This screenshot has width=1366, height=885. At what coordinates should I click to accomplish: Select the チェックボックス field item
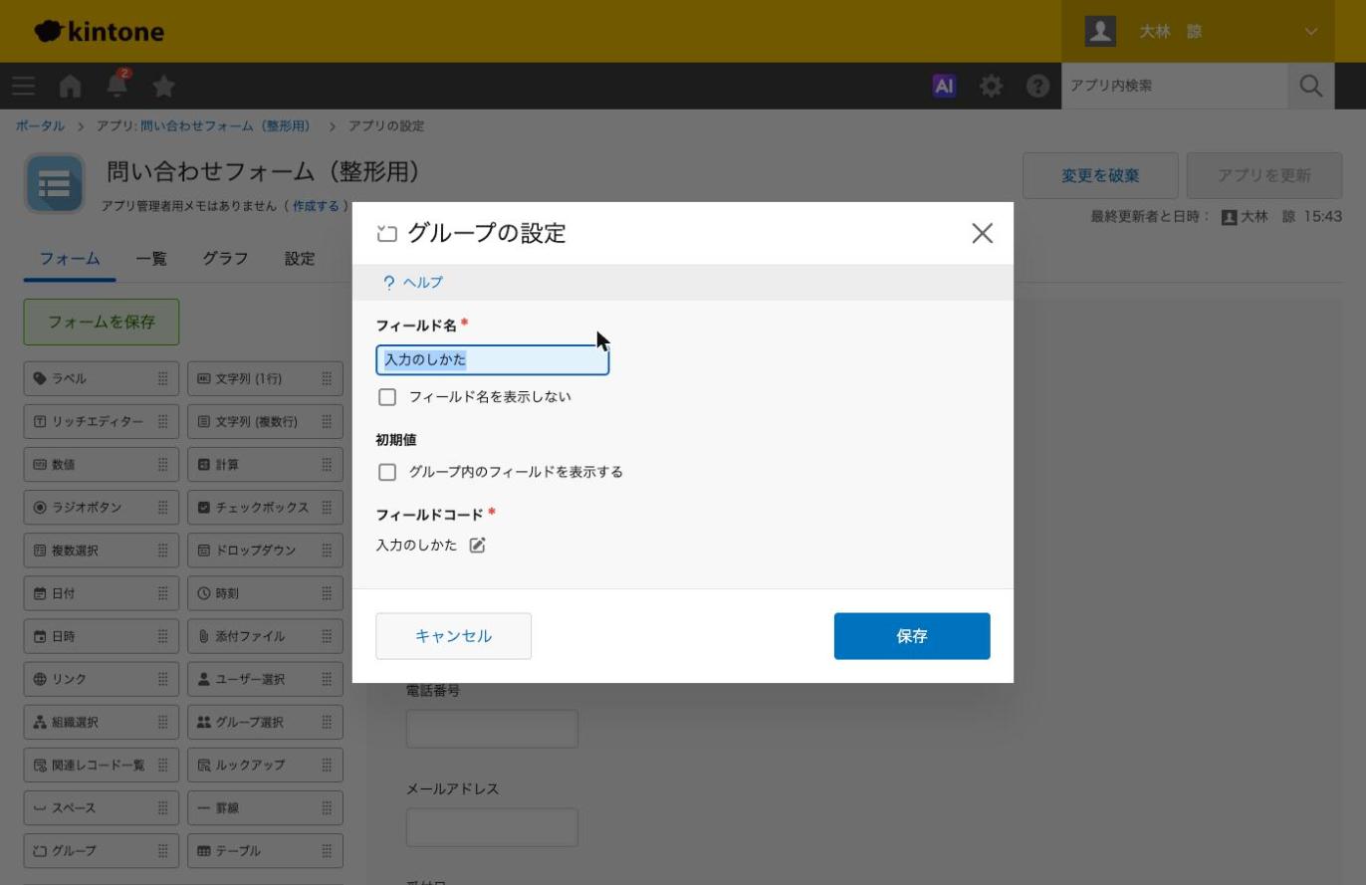pyautogui.click(x=265, y=507)
